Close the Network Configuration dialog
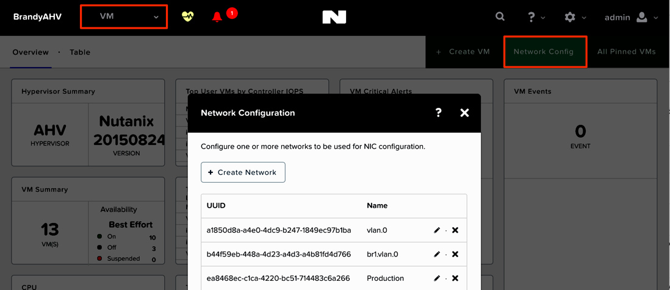This screenshot has height=290, width=670. point(464,113)
